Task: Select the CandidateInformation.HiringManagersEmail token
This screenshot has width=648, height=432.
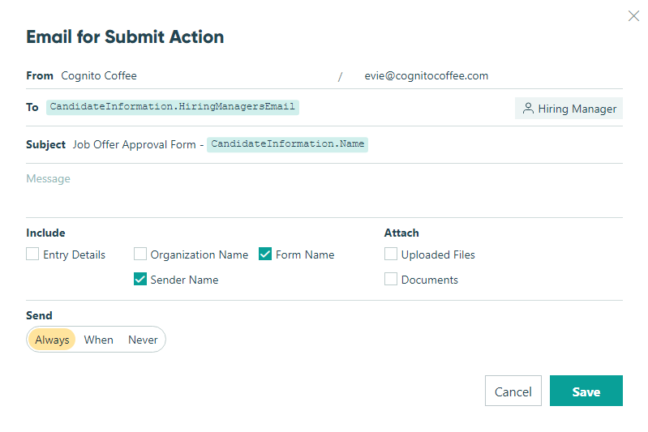Action: point(172,107)
